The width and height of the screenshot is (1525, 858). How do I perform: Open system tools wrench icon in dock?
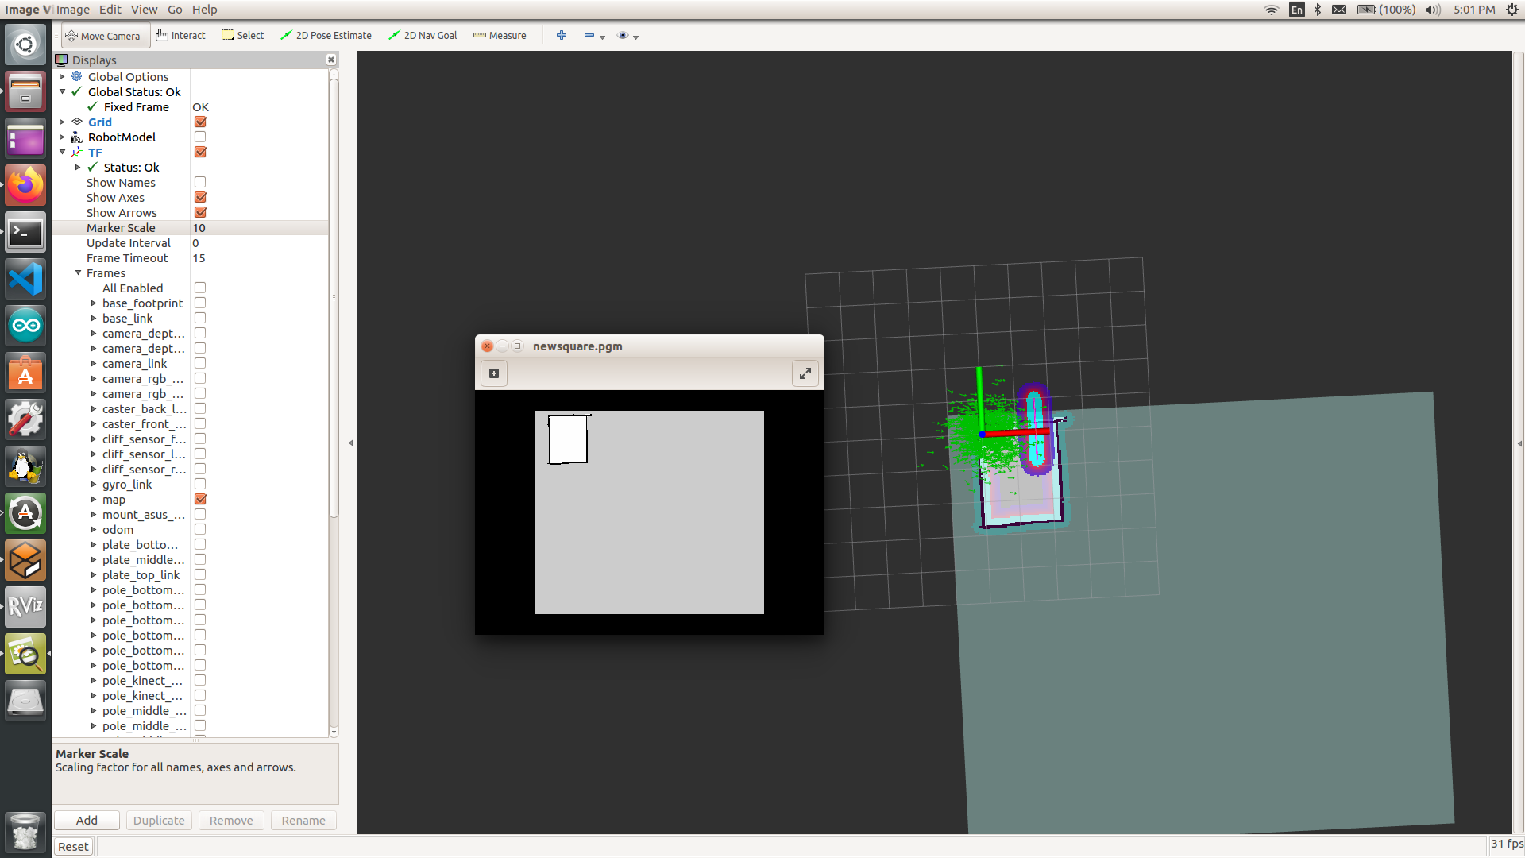25,419
